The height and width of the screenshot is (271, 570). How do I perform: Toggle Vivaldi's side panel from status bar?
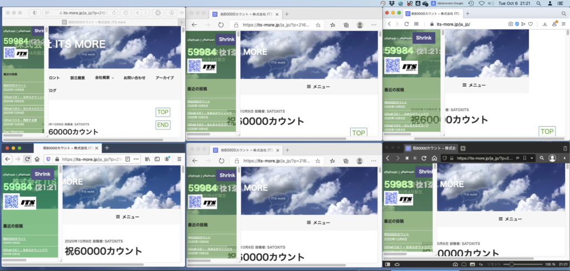pos(388,264)
